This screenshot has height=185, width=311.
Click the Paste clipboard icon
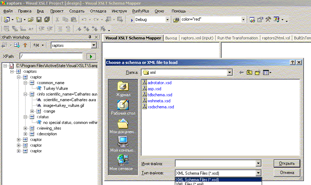[74, 20]
